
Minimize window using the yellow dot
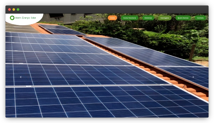(x=14, y=10)
